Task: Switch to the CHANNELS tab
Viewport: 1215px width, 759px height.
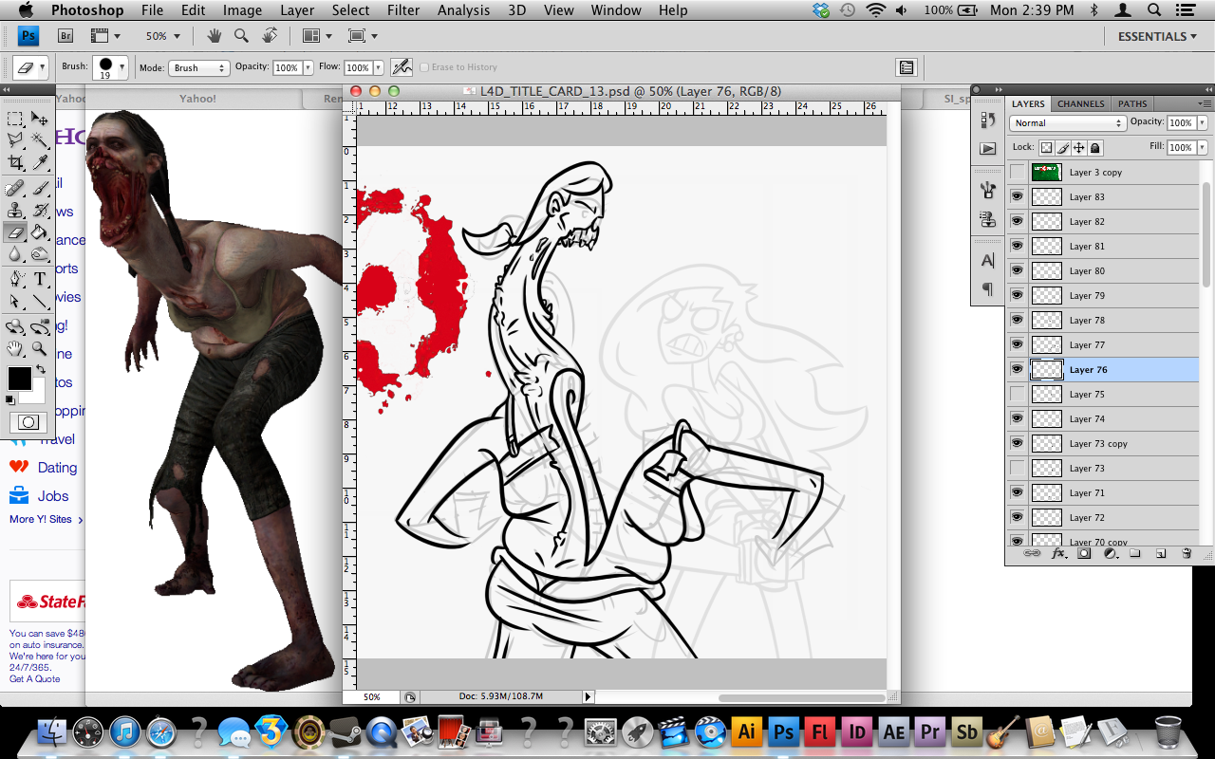Action: pos(1080,103)
